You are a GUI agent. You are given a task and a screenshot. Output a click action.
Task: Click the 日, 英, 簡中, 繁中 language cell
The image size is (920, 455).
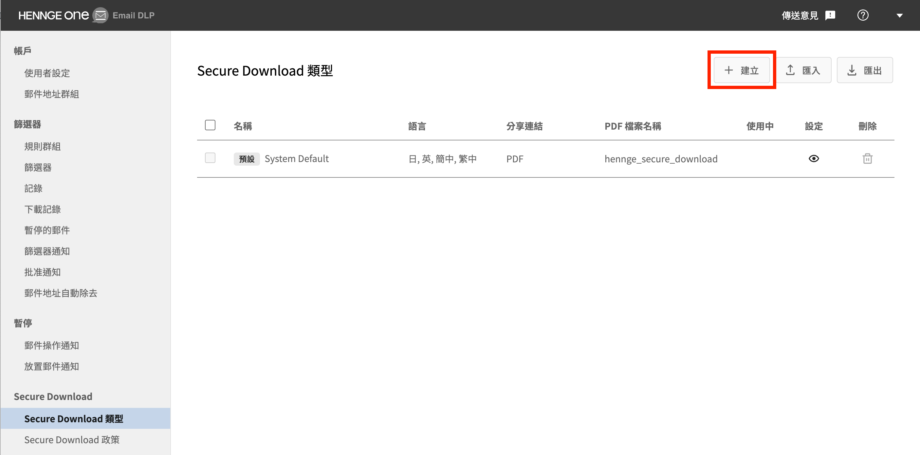[442, 159]
